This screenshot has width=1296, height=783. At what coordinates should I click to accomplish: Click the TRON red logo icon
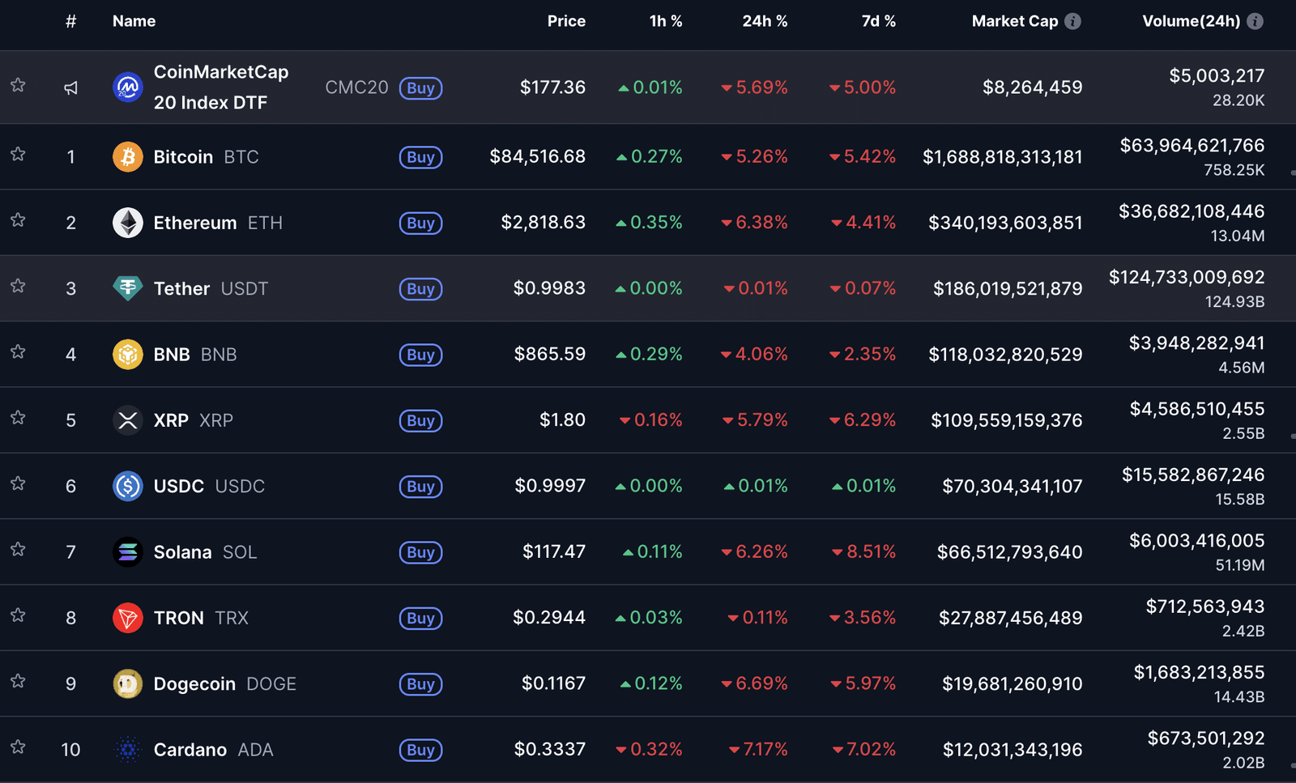click(x=127, y=618)
